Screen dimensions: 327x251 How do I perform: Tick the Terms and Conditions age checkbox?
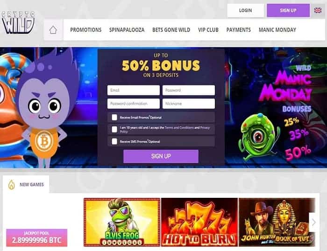tap(114, 129)
